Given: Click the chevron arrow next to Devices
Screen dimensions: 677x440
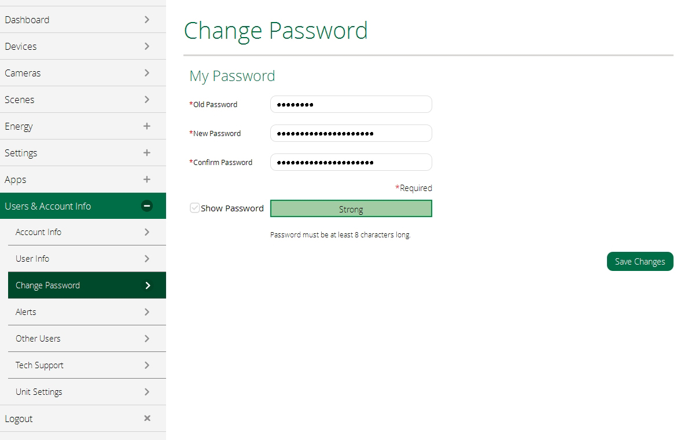Looking at the screenshot, I should (x=147, y=46).
